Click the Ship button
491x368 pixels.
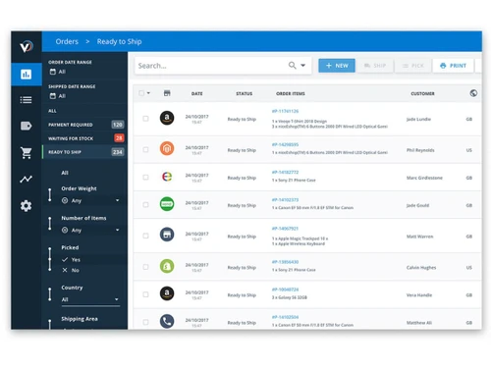coord(375,66)
